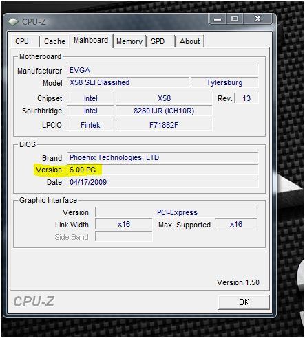The height and width of the screenshot is (338, 305).
Task: Open the Cache tab
Action: (x=54, y=41)
